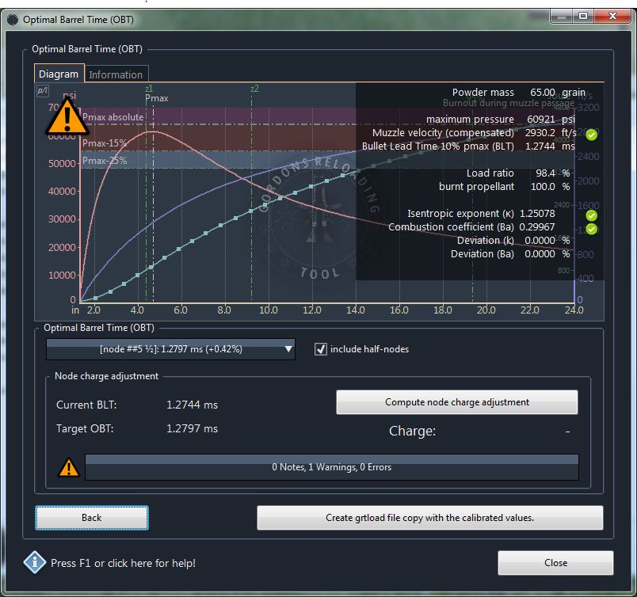This screenshot has height=597, width=637.
Task: Click the Bullet Lead Time 10% pmax label
Action: click(438, 146)
